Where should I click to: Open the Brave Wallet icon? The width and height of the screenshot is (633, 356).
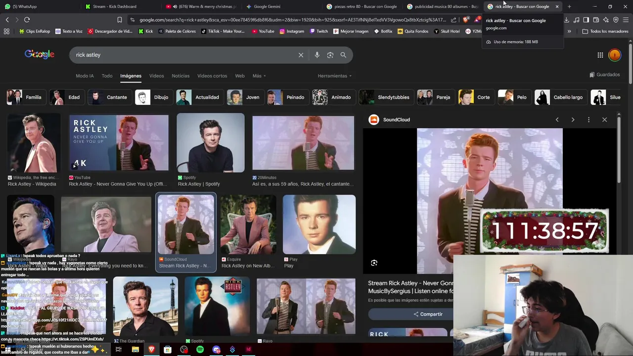coord(596,20)
